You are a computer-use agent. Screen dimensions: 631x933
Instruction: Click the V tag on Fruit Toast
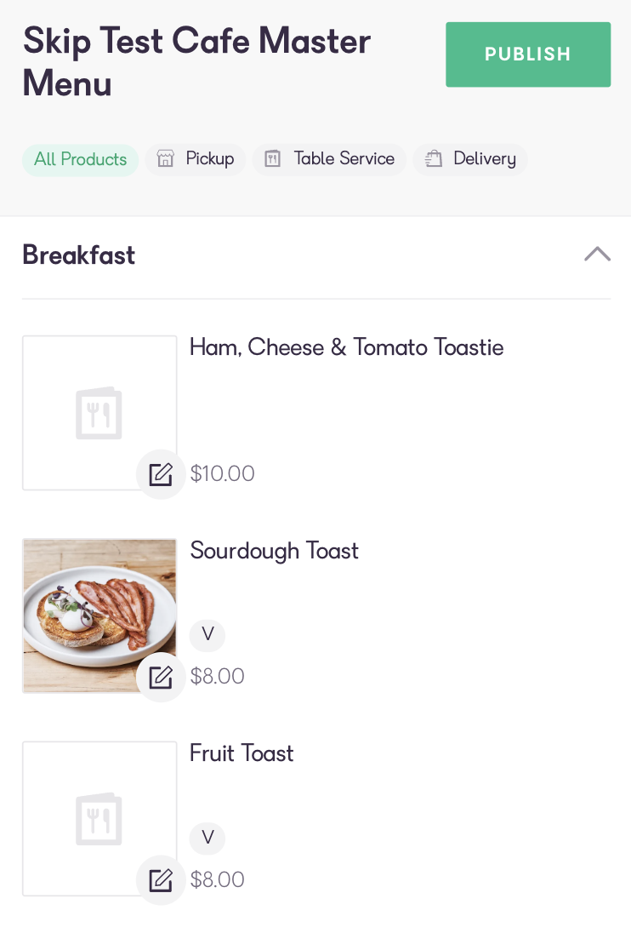[x=207, y=838]
